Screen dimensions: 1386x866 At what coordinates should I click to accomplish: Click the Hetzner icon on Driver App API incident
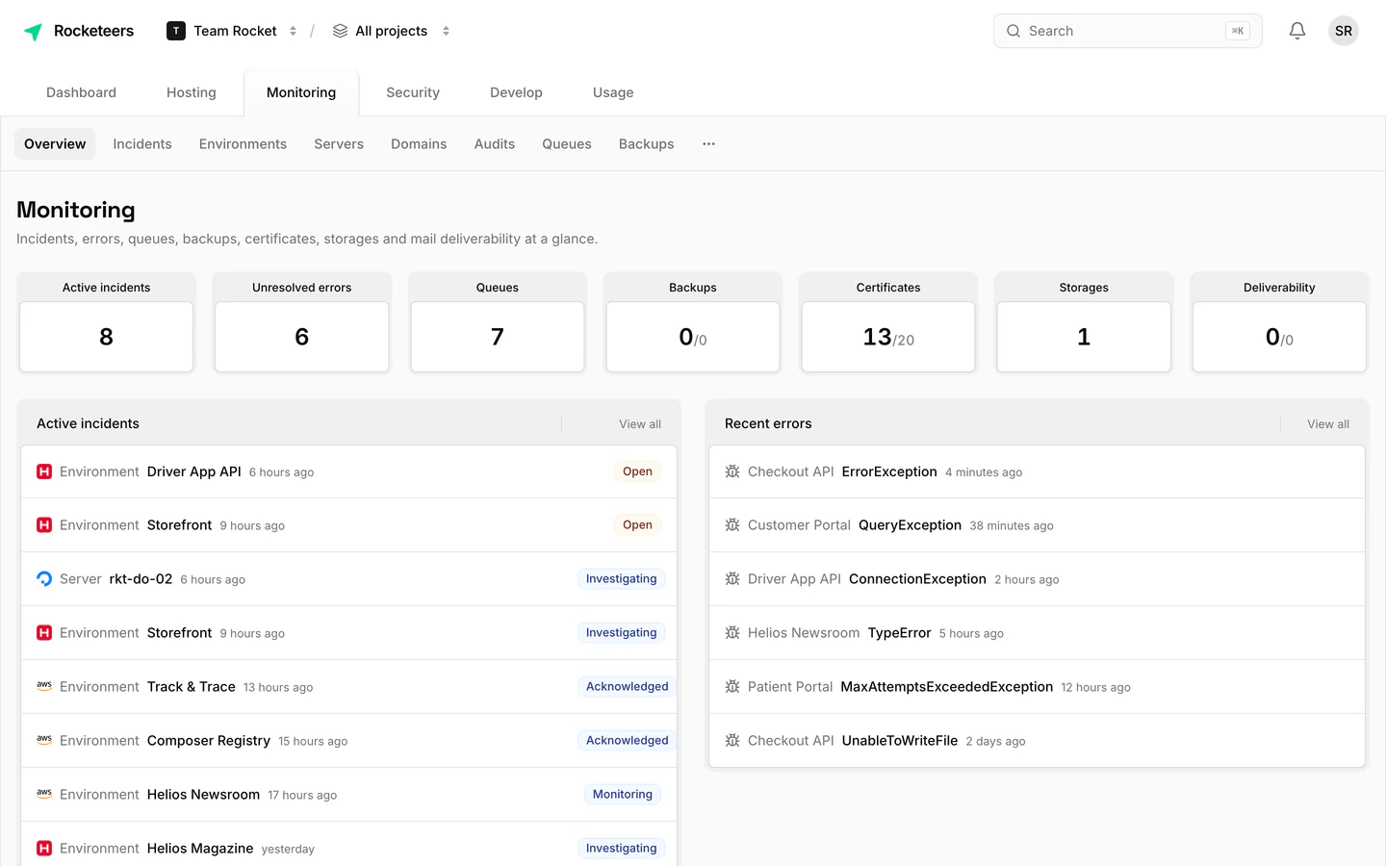pos(44,471)
